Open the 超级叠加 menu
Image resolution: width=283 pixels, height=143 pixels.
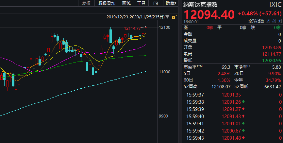(107, 3)
